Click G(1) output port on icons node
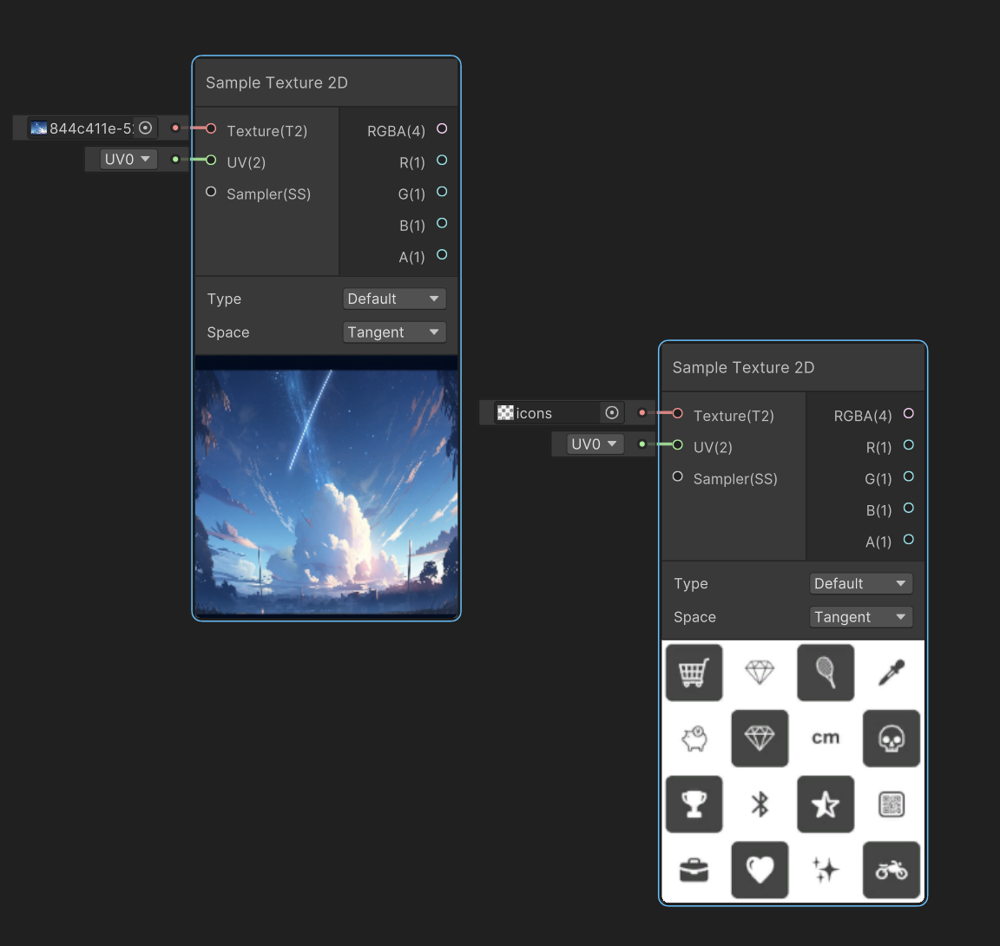Viewport: 1000px width, 946px height. [x=909, y=476]
